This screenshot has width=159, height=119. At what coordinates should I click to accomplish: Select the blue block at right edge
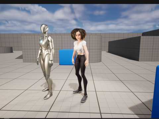[x=155, y=92]
